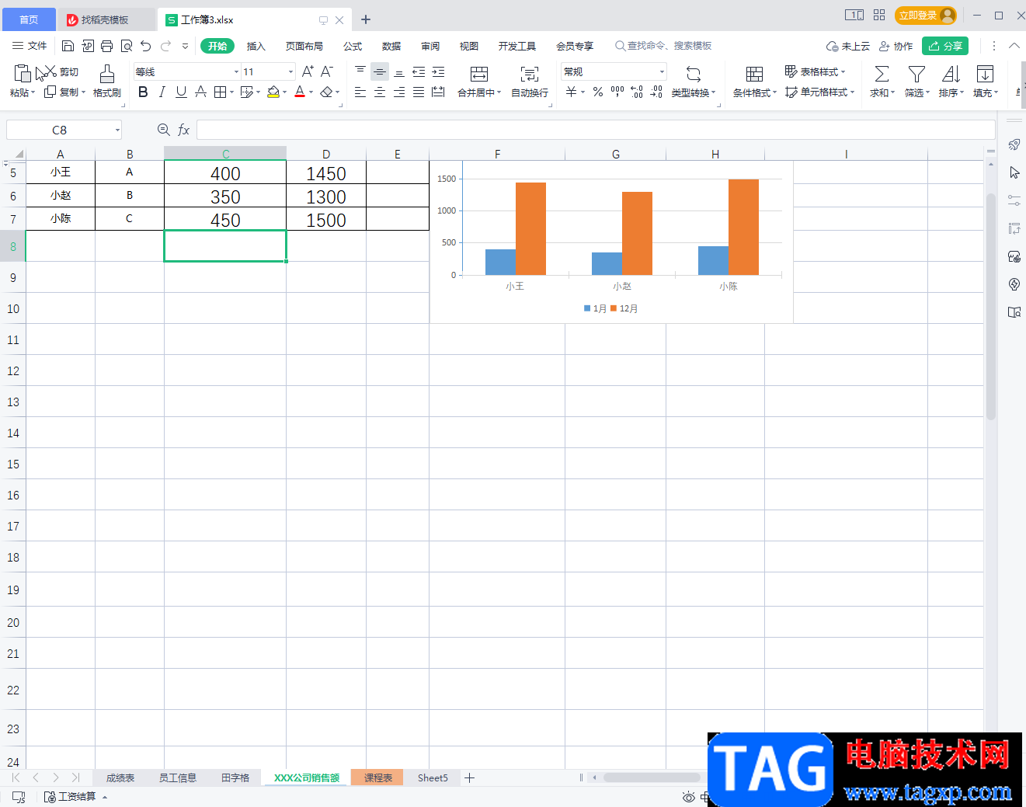1026x807 pixels.
Task: Toggle middle vertical alignment
Action: [x=380, y=71]
